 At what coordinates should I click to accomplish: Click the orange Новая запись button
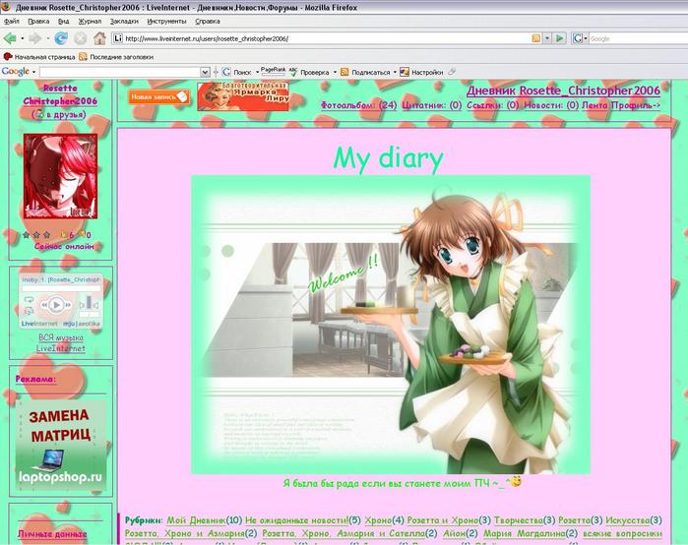pyautogui.click(x=159, y=96)
